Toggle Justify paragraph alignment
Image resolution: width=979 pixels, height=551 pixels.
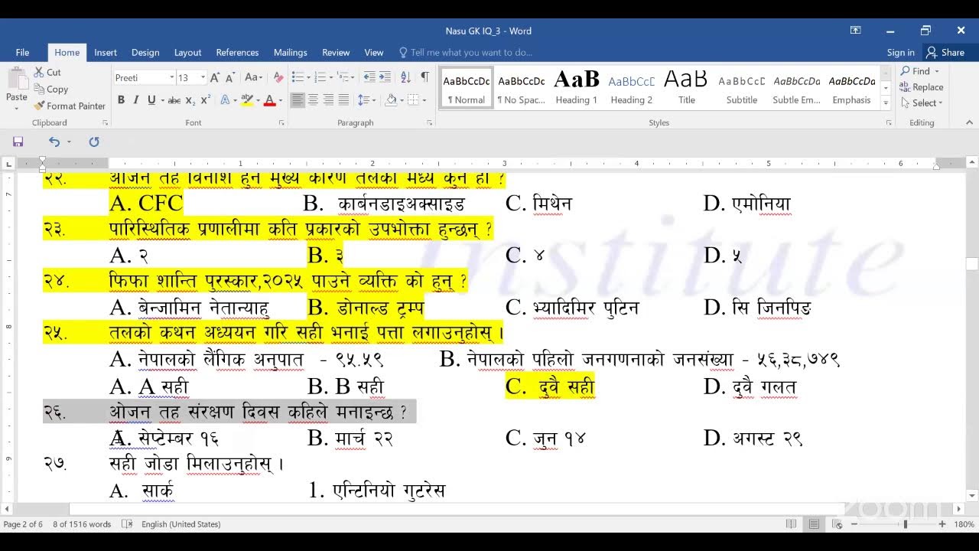(x=343, y=100)
